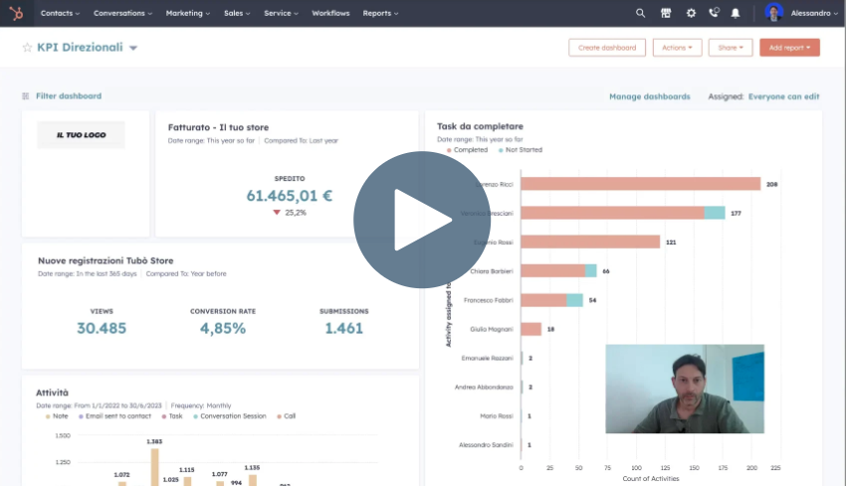Screen dimensions: 846x489
Task: Click the Attività report title
Action: [x=52, y=393]
